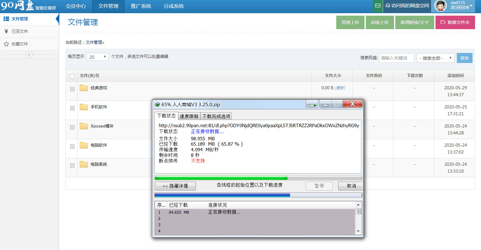This screenshot has height=250, width=481.
Task: Click the 取消 button in the dialog
Action: 351,186
